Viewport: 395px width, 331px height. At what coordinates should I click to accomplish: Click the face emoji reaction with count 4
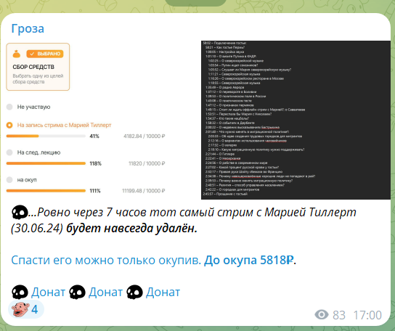pos(26,309)
